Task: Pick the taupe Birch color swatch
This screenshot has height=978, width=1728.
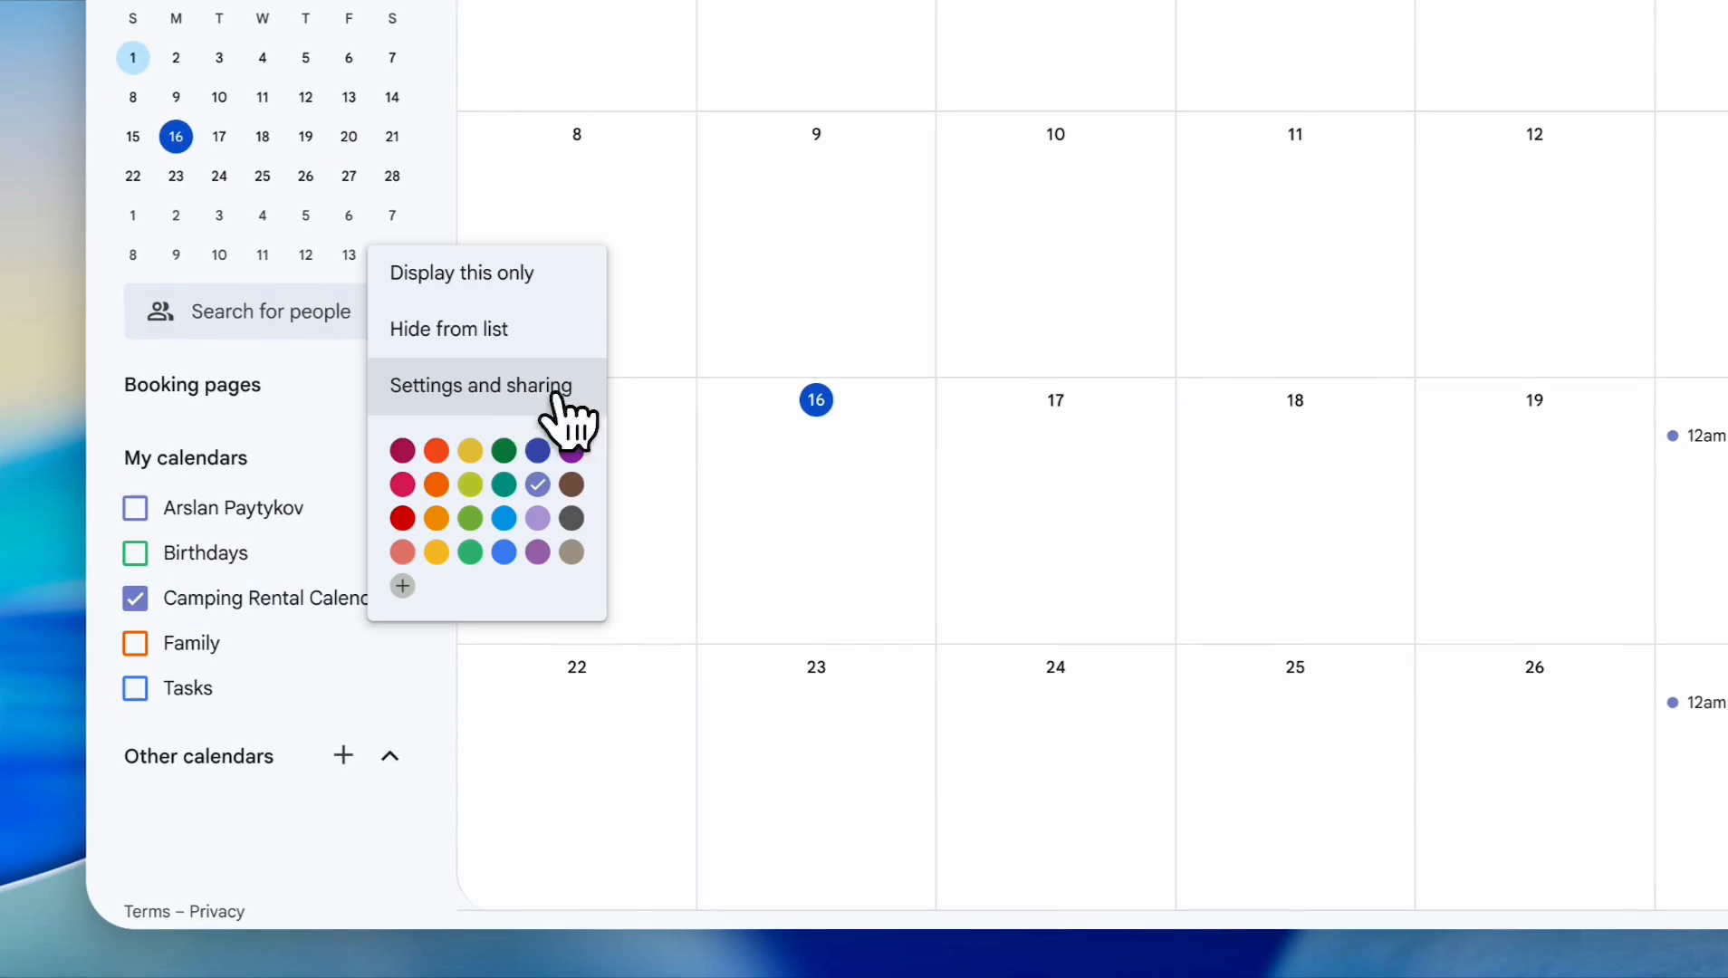Action: 571,552
